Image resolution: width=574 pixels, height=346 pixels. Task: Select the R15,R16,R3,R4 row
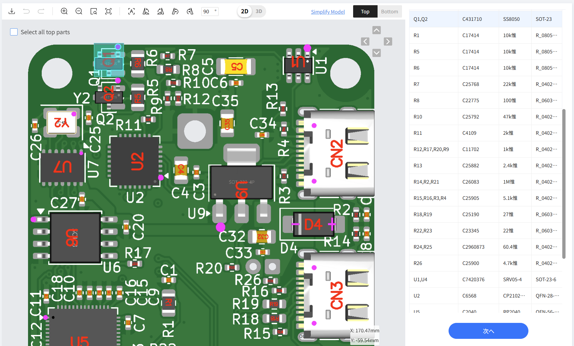click(485, 198)
